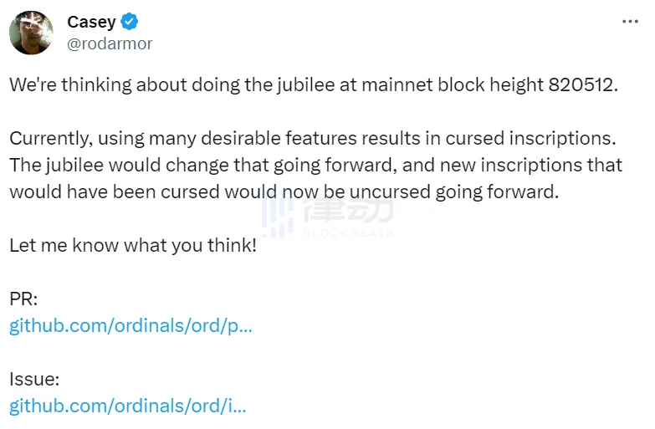Click the block height number 820512
The height and width of the screenshot is (429, 655).
pyautogui.click(x=583, y=84)
